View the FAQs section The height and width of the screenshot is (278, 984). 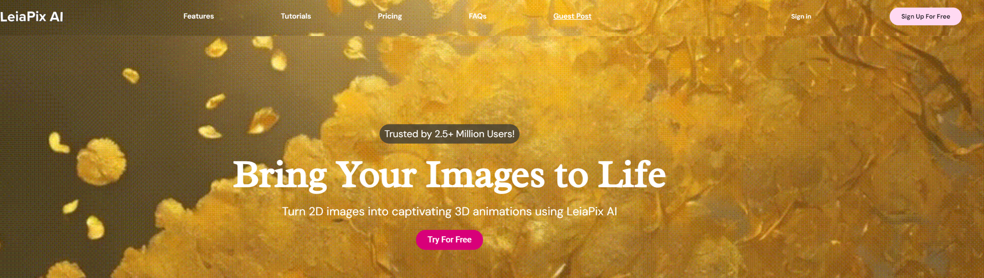point(477,16)
